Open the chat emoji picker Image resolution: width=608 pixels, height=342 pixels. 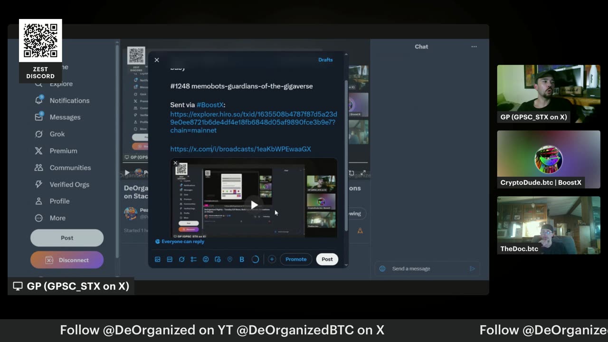(382, 268)
